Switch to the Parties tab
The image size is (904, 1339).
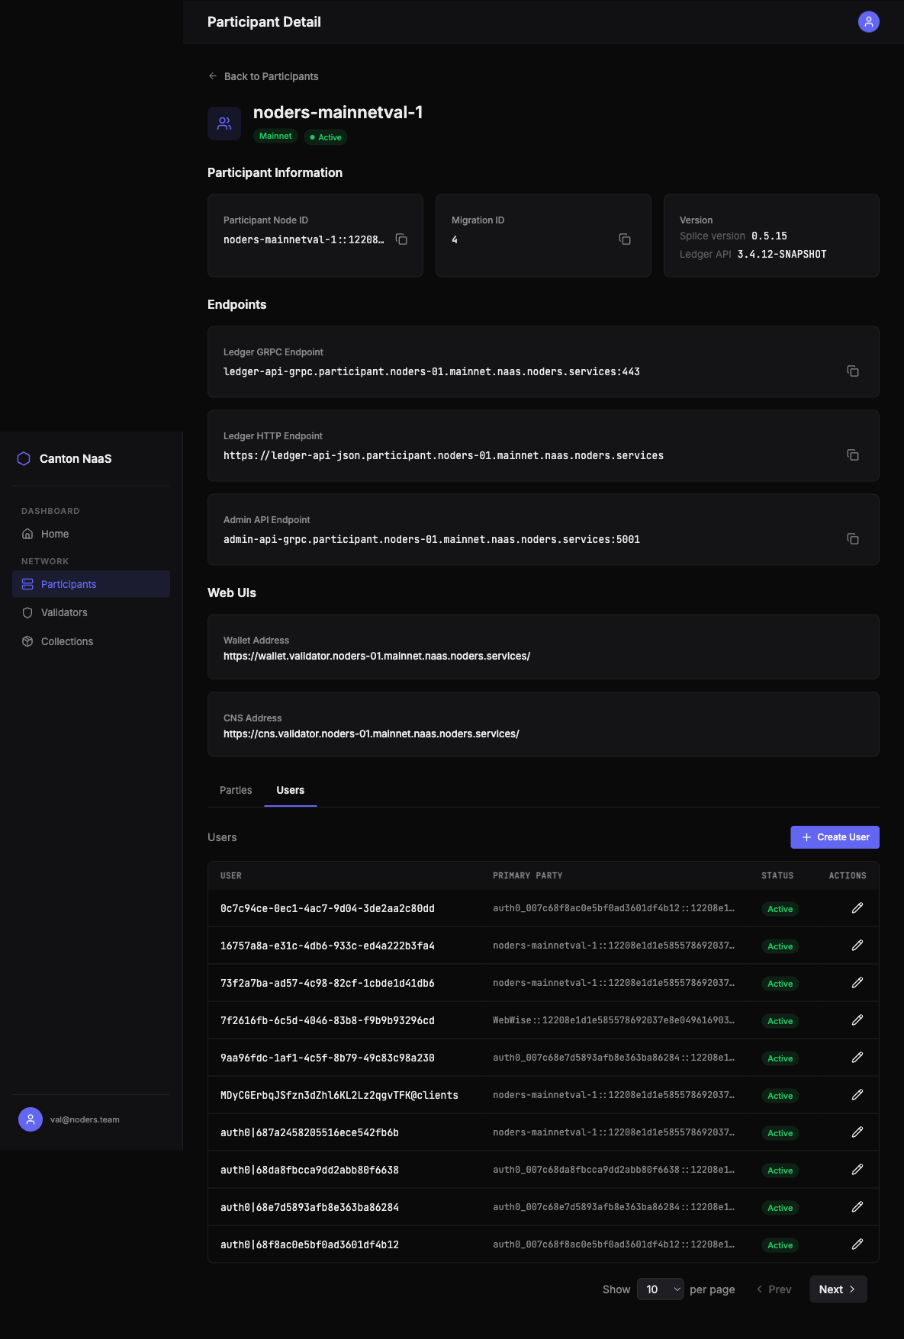point(236,791)
